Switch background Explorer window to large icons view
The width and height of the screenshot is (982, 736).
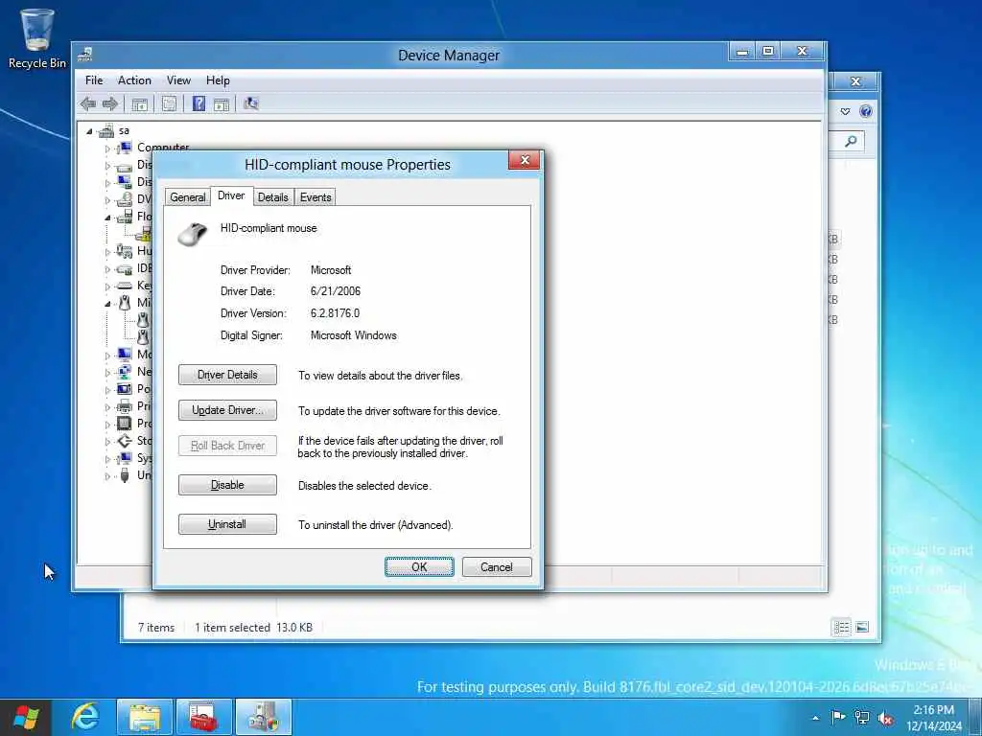coord(862,627)
